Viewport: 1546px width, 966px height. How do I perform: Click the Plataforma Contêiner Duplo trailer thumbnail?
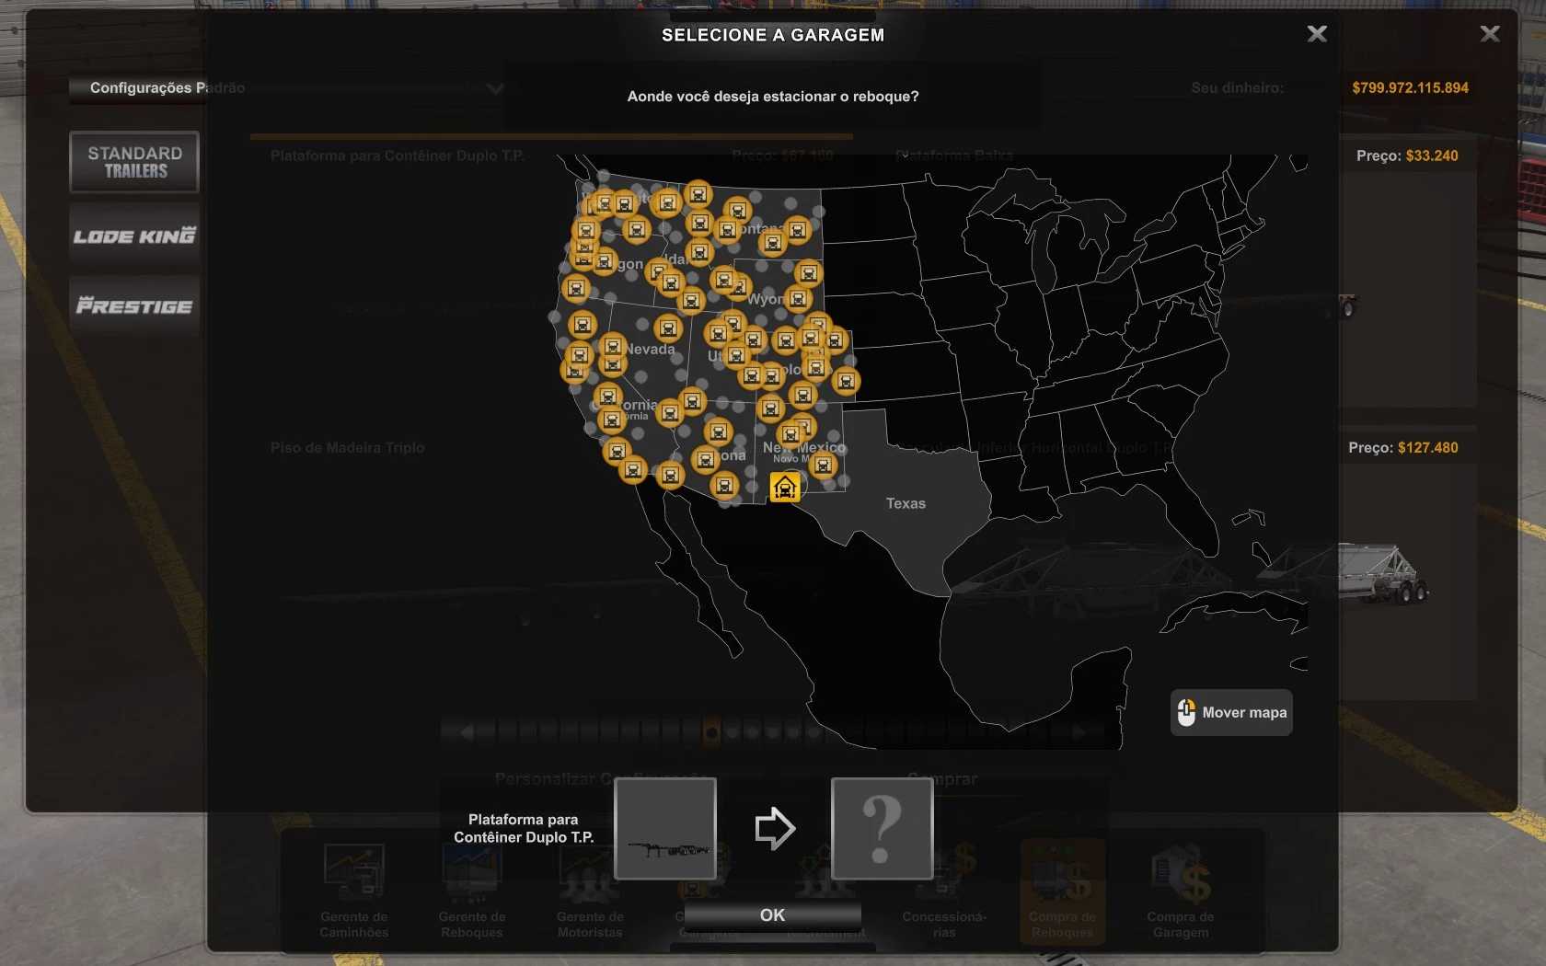point(665,828)
